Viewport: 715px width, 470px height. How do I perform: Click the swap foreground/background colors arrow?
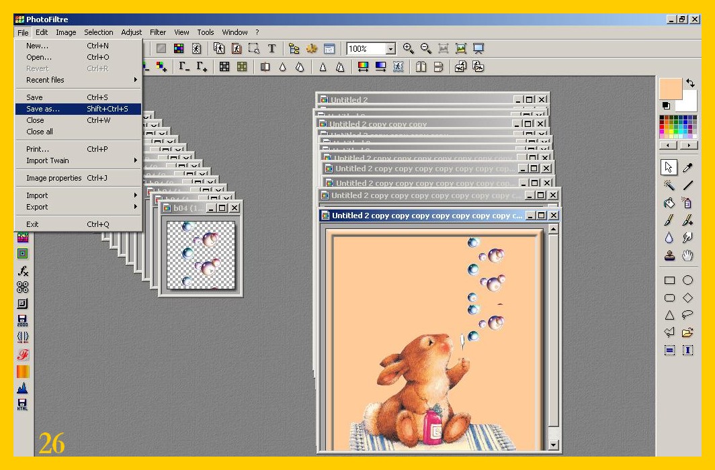coord(691,83)
